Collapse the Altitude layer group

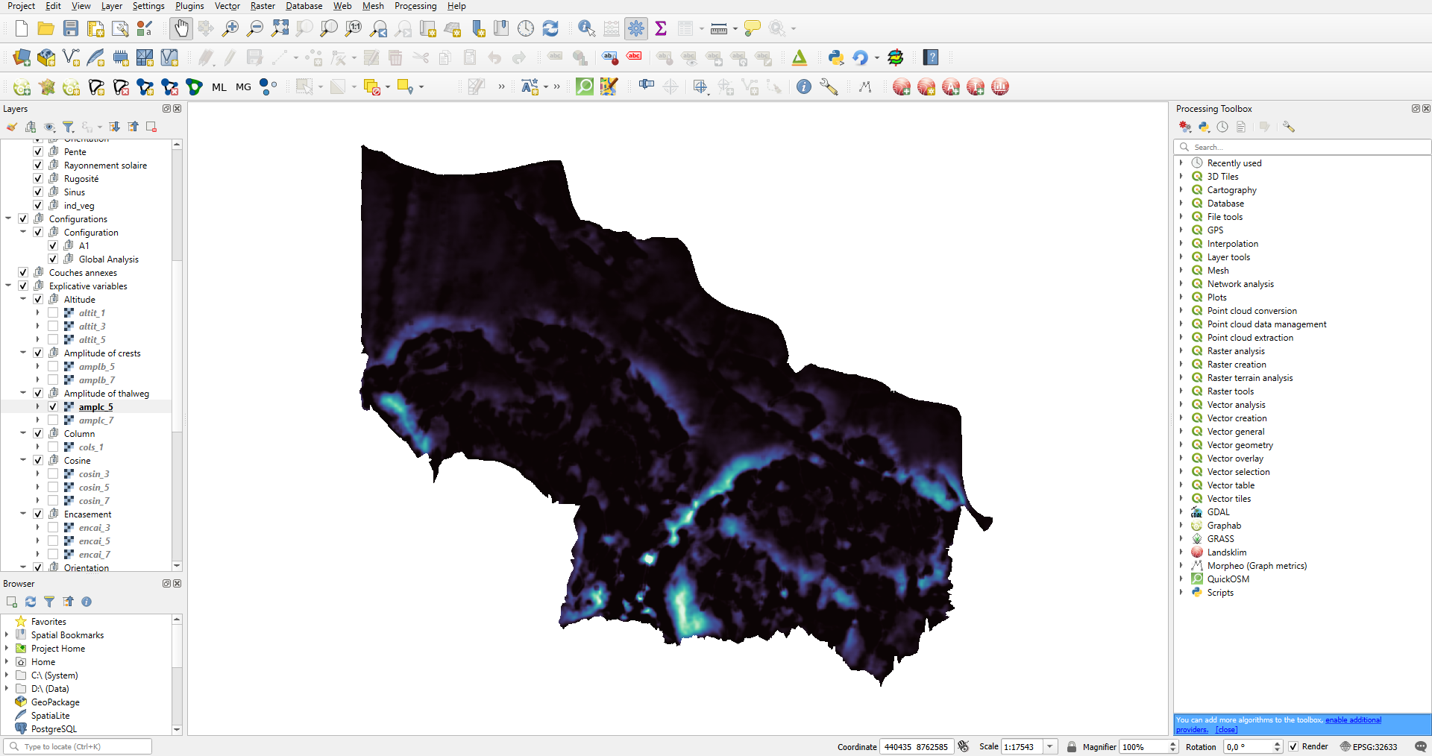click(x=23, y=300)
